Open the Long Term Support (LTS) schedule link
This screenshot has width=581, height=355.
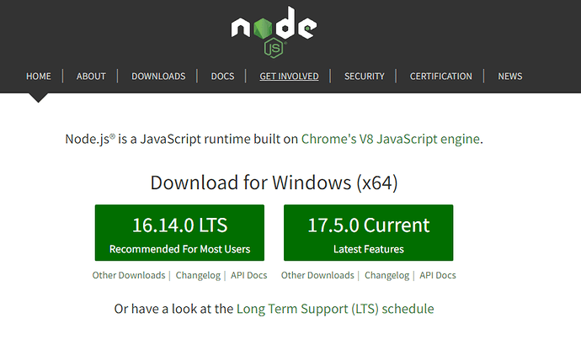point(335,309)
